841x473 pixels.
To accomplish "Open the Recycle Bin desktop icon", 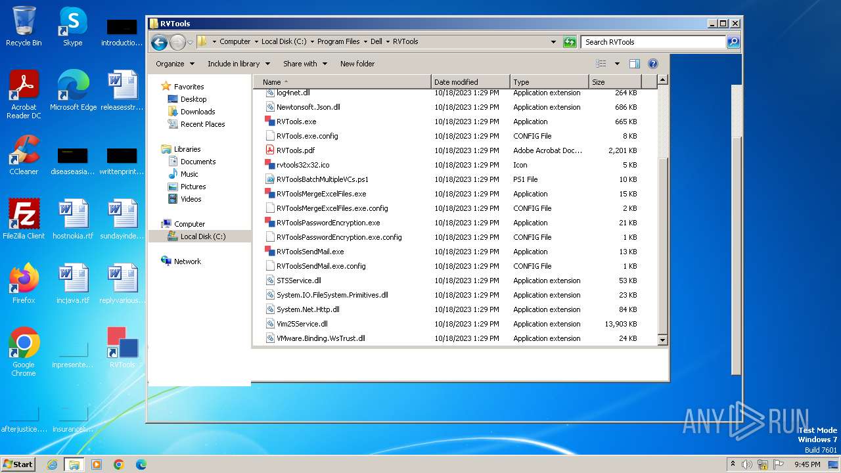I will click(24, 26).
